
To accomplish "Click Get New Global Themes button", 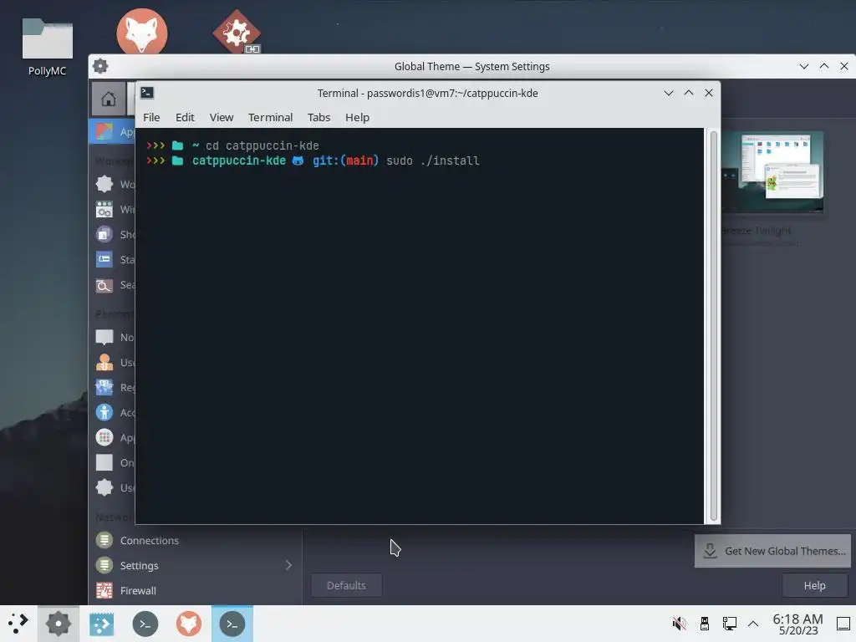I will pyautogui.click(x=772, y=551).
